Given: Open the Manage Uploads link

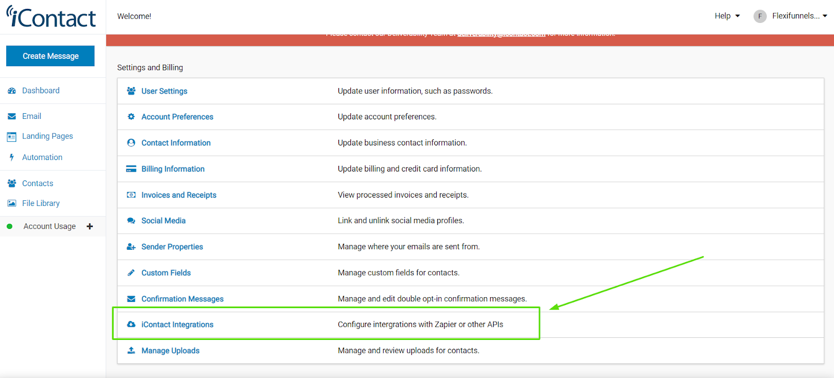Looking at the screenshot, I should [170, 350].
